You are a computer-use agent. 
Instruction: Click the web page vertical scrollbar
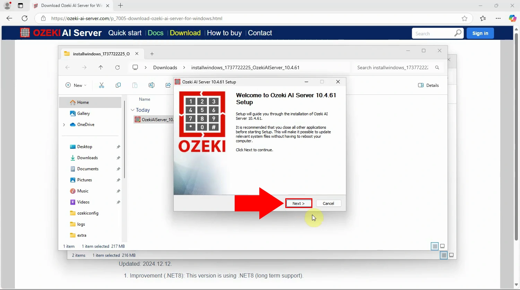[517, 137]
